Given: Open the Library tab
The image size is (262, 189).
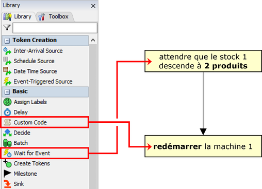Looking at the screenshot, I should click(x=18, y=17).
